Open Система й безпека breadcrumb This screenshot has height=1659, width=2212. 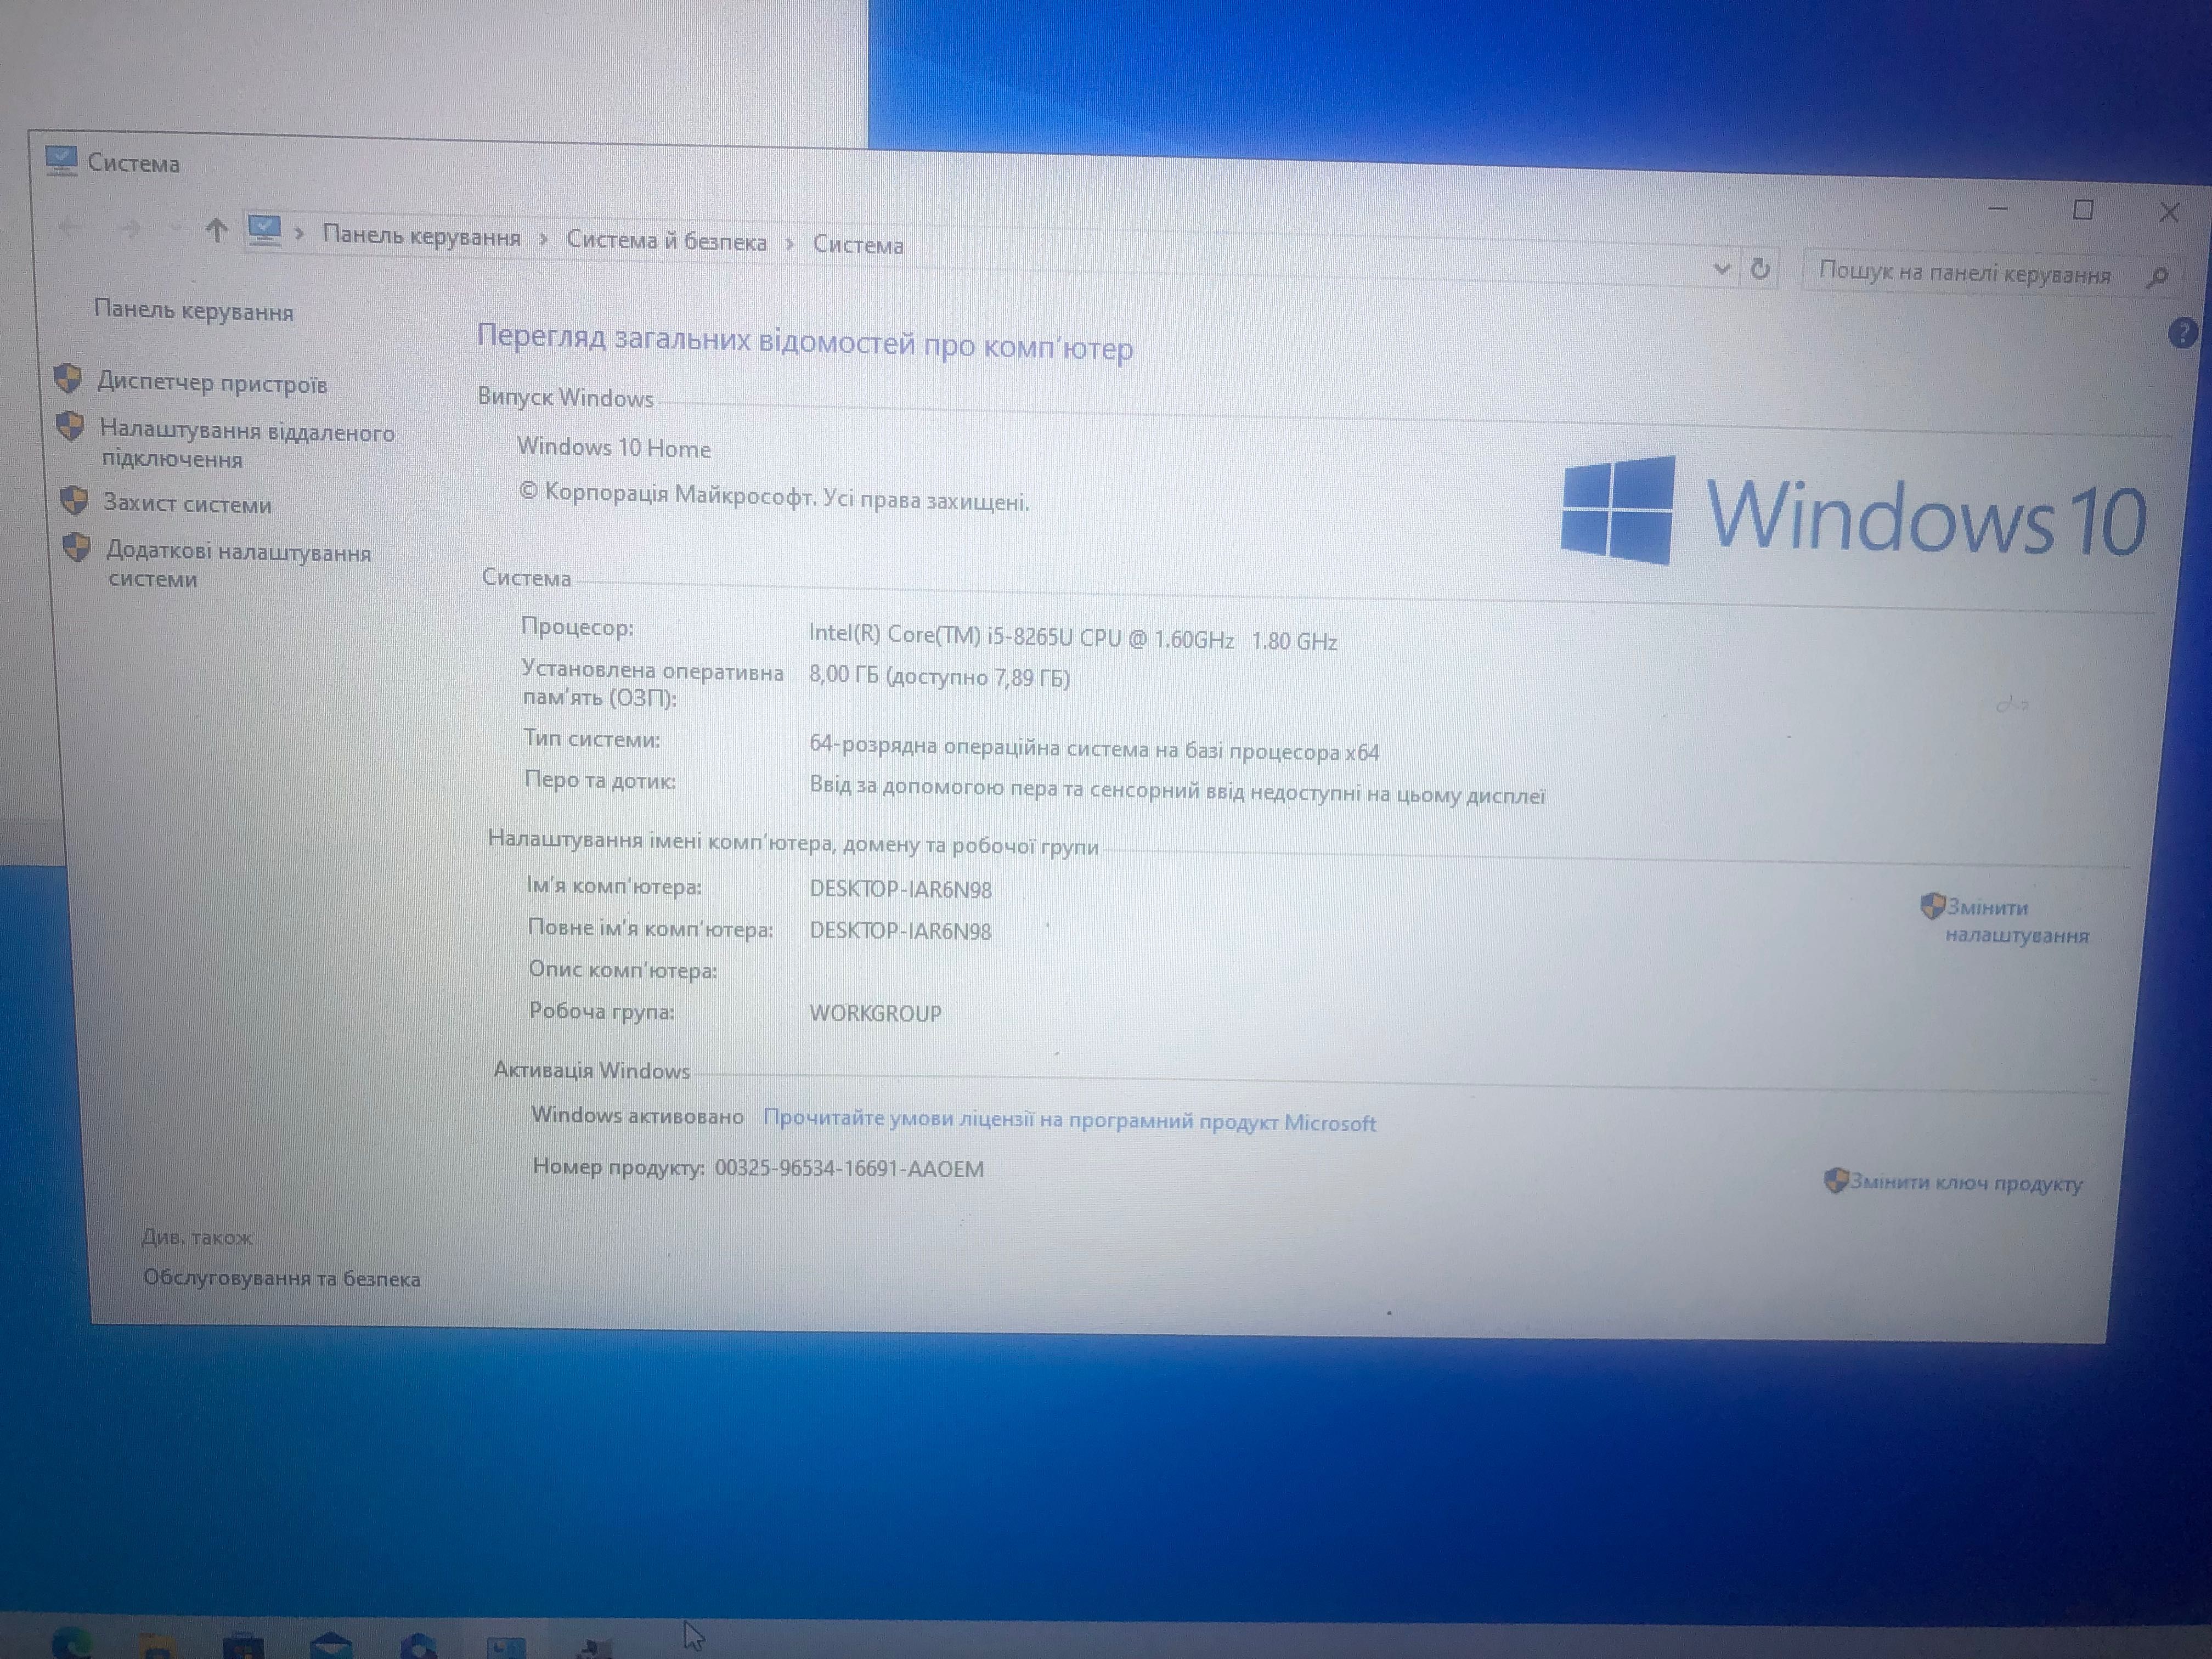point(666,241)
